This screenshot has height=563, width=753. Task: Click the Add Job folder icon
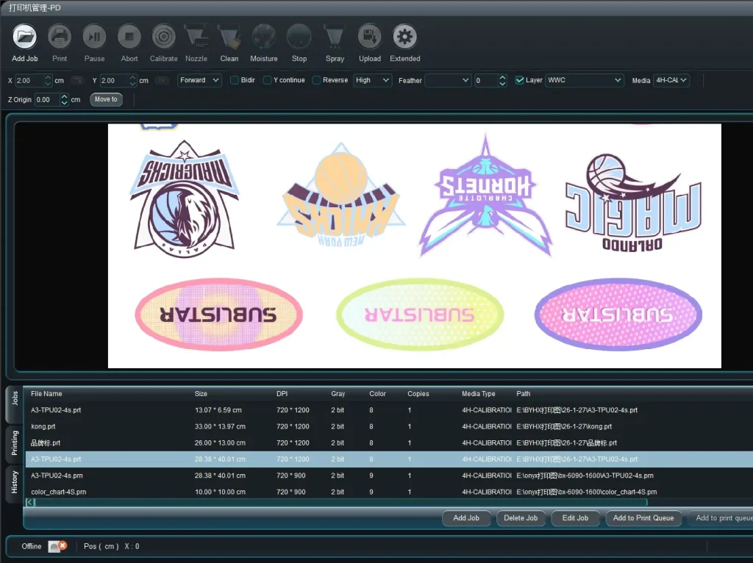coord(24,36)
